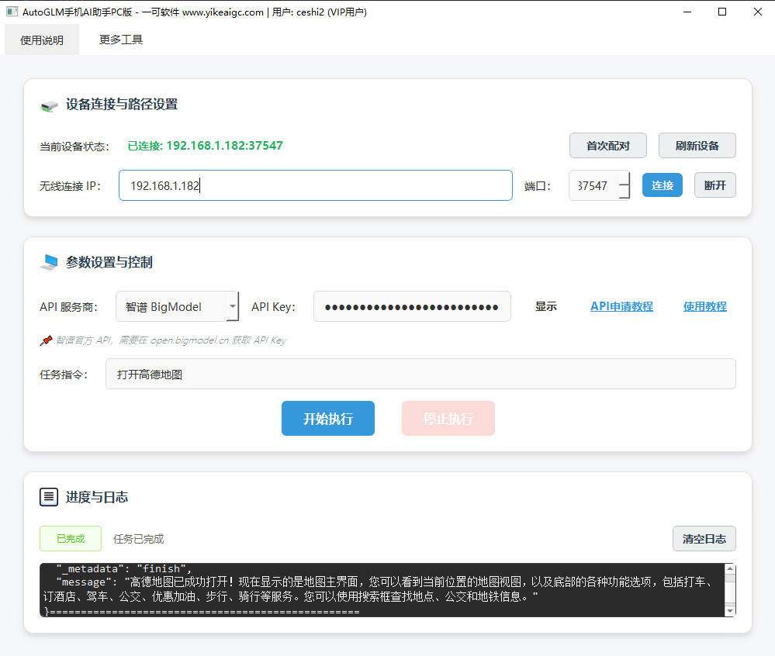Click the blue 连接 button

[x=662, y=185]
